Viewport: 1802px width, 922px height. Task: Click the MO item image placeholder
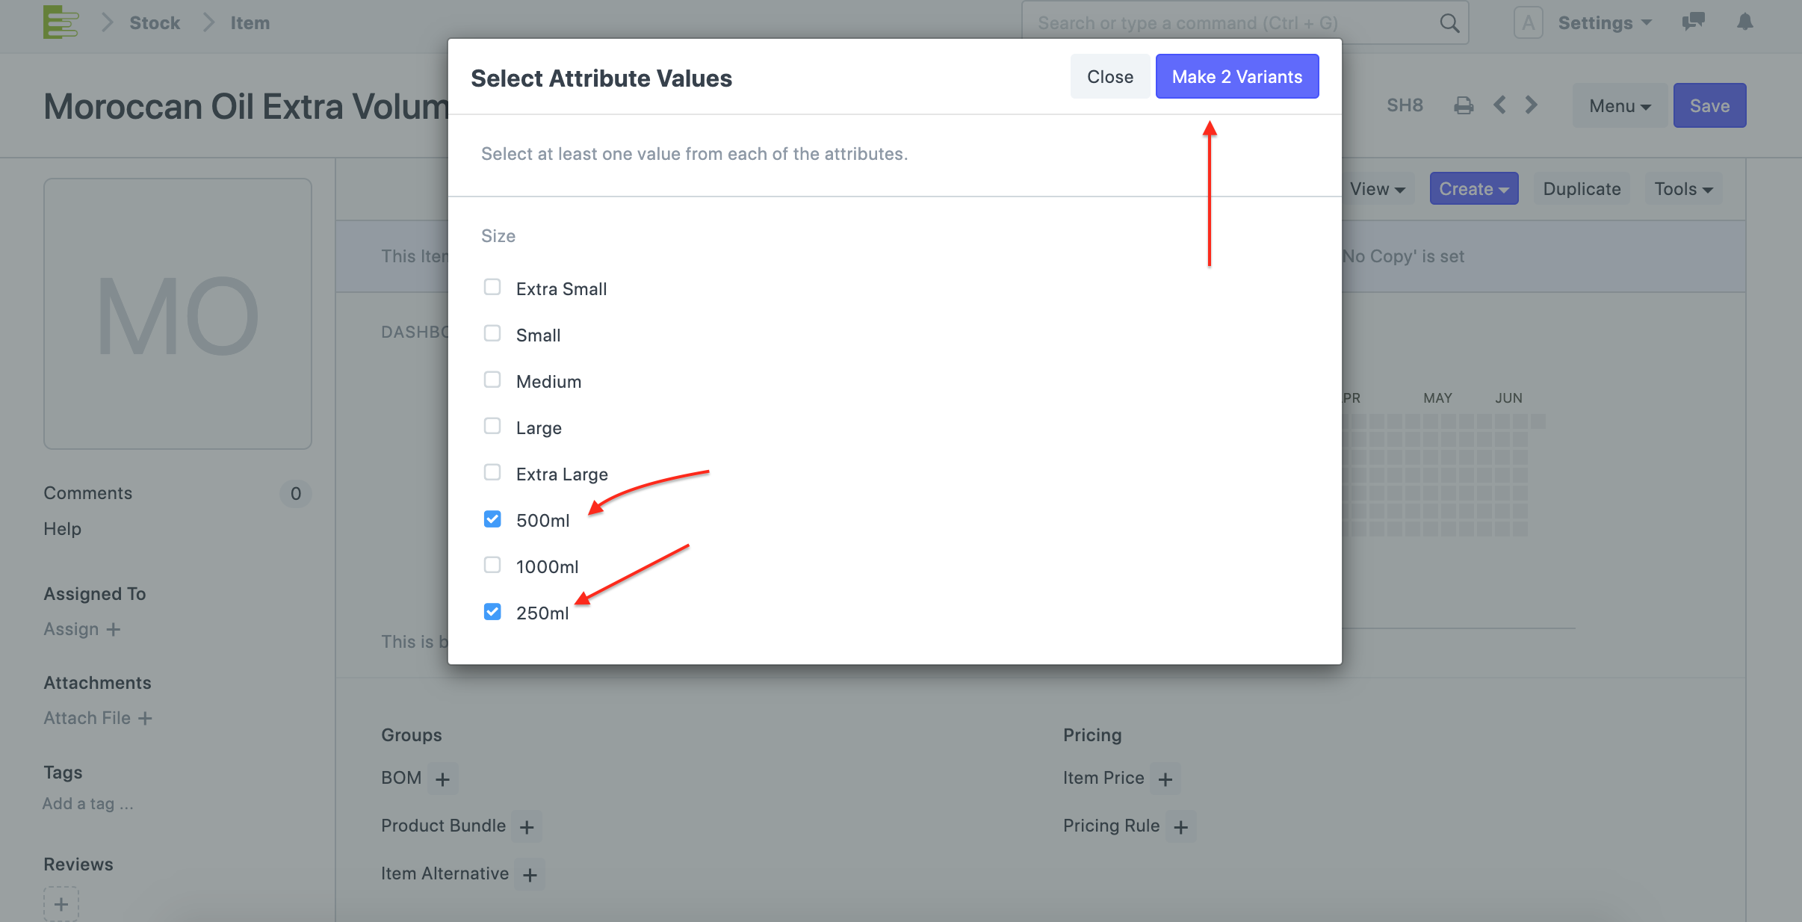pos(178,314)
